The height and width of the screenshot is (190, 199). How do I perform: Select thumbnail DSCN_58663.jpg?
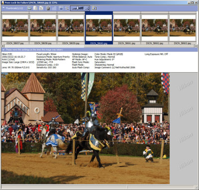click(183, 28)
